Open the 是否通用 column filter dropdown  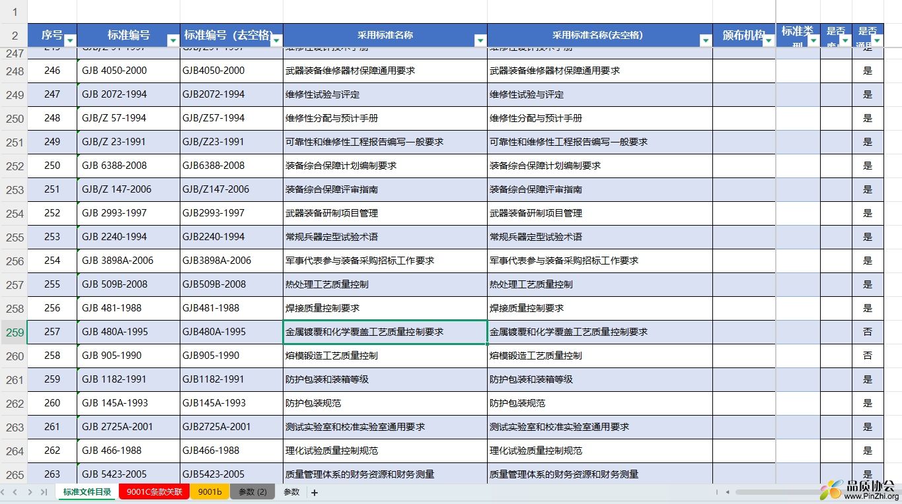(877, 40)
